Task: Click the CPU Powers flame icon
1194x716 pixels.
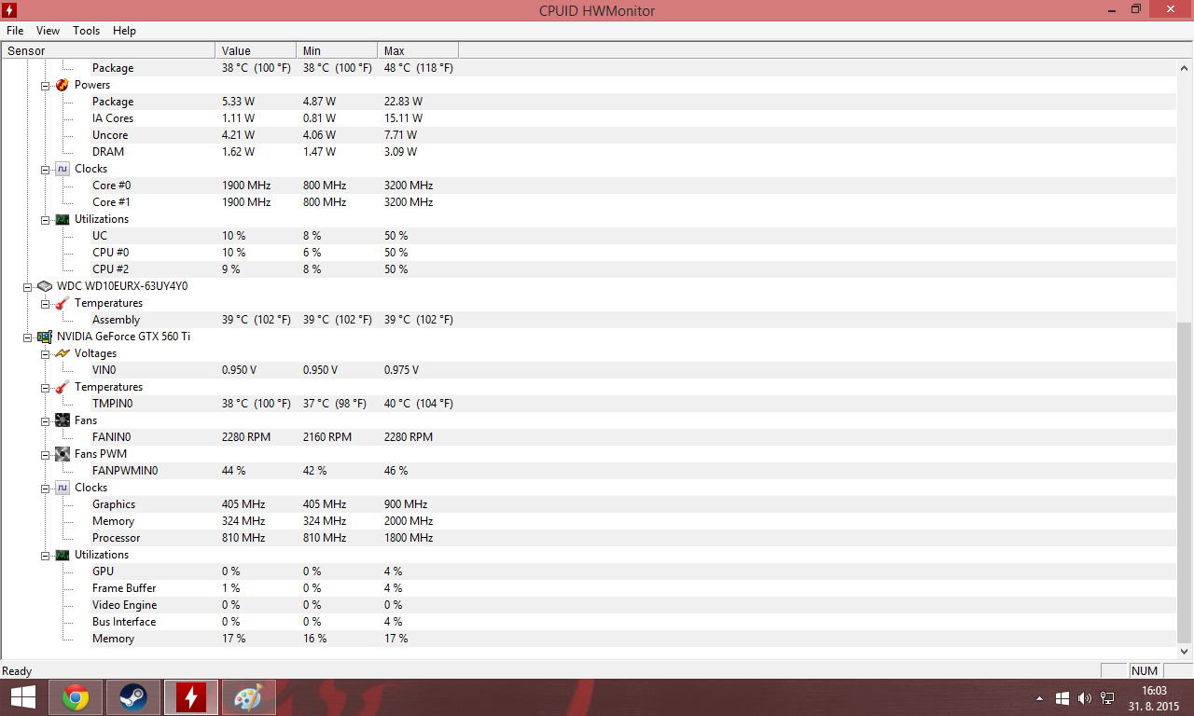Action: 62,85
